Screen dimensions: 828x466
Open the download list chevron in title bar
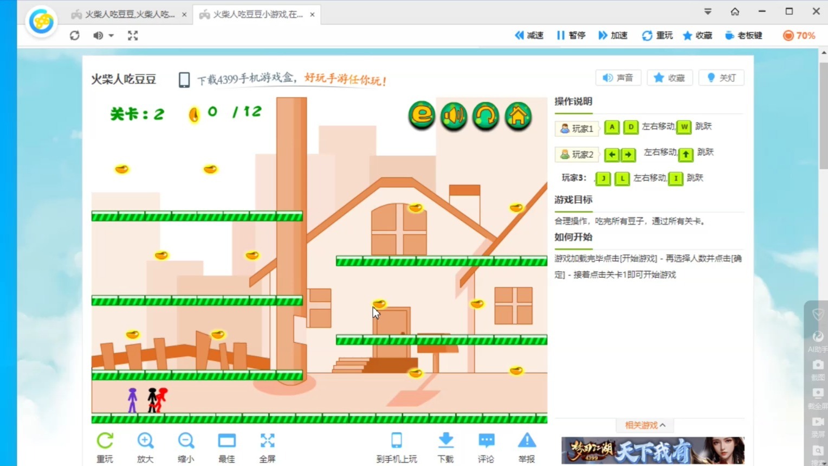707,11
